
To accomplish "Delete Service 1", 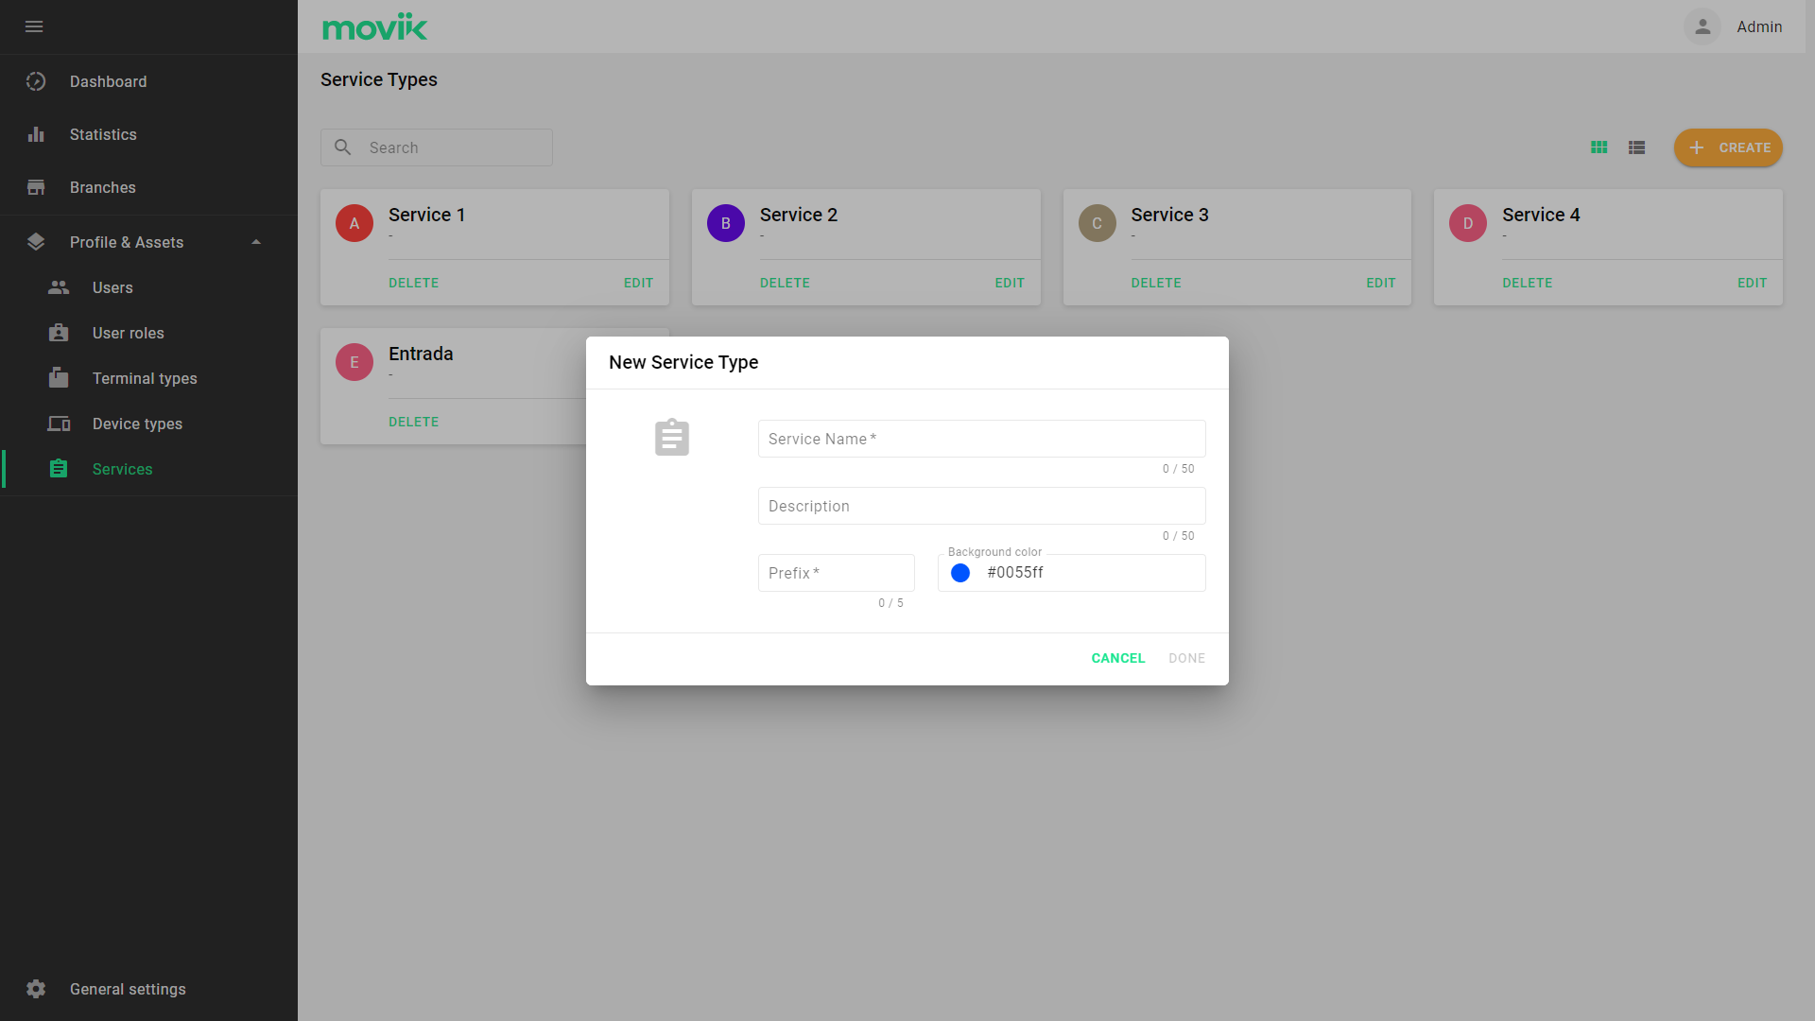I will click(x=413, y=283).
